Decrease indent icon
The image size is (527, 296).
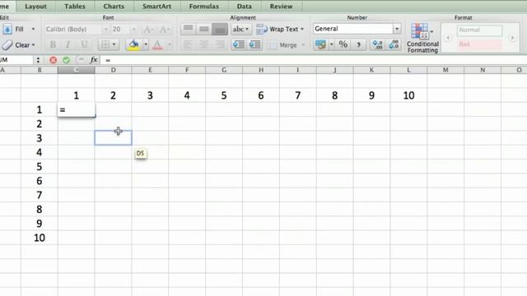coord(239,44)
